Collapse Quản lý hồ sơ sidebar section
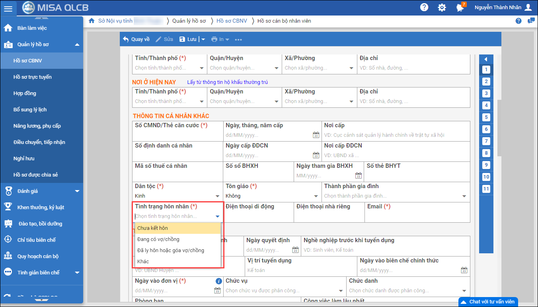This screenshot has width=538, height=307. click(77, 45)
